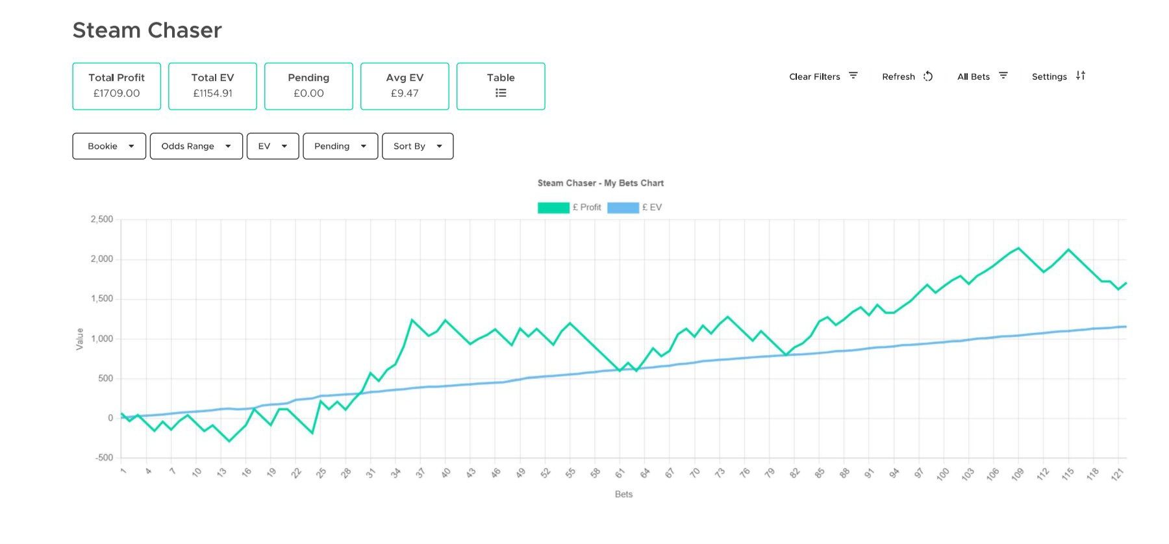Click the Clear Filters funnel icon
The width and height of the screenshot is (1169, 544).
853,76
